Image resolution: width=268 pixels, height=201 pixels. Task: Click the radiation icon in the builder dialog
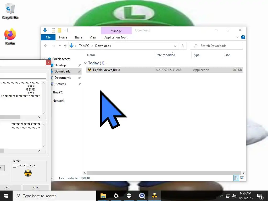28,173
